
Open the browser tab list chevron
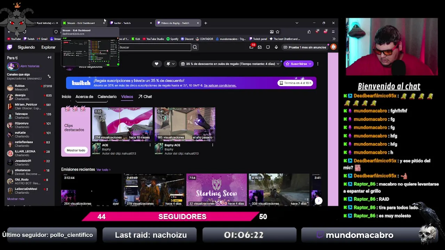[297, 23]
